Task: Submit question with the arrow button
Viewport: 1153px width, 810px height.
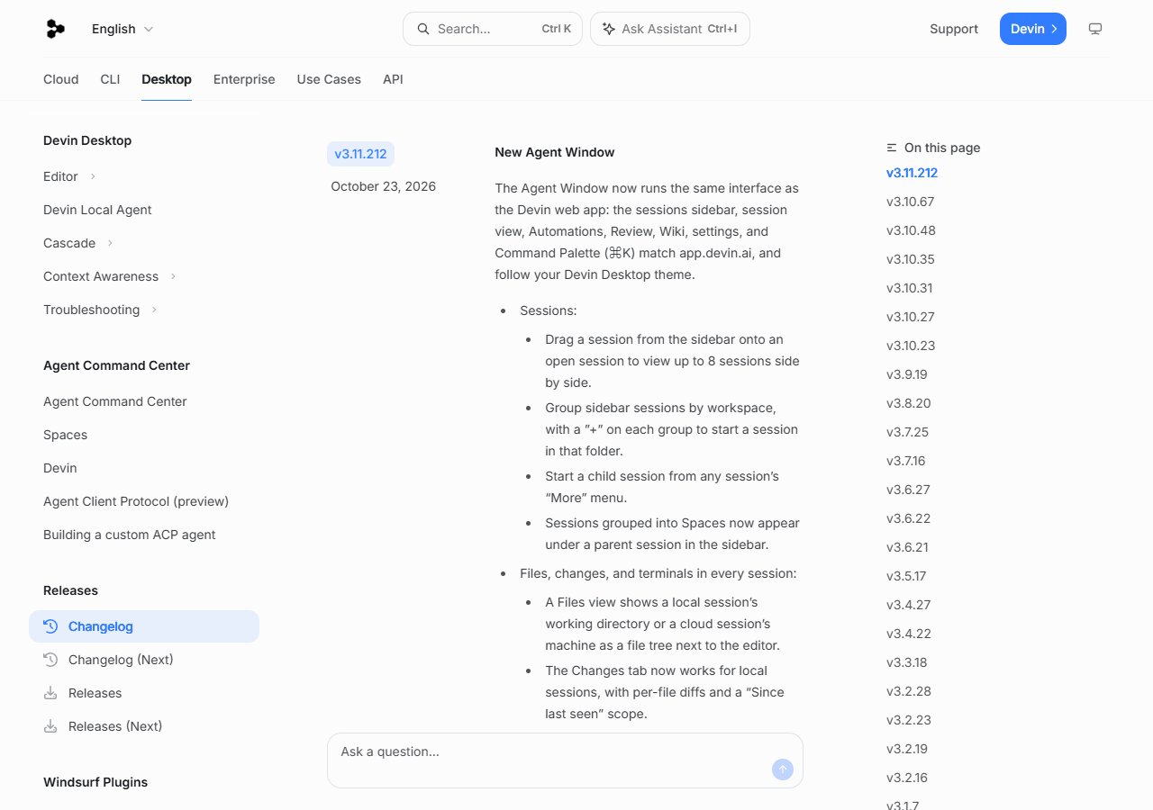Action: pos(783,769)
